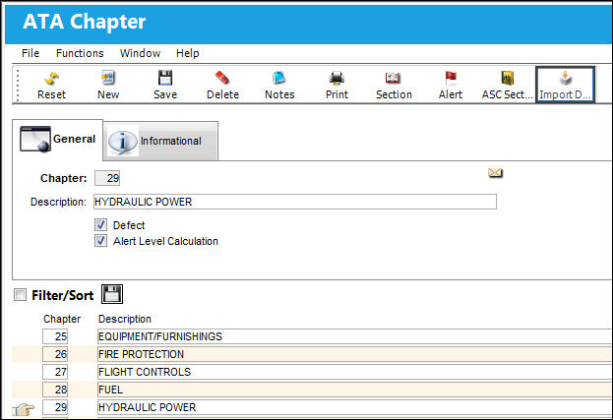The width and height of the screenshot is (613, 420).
Task: Select FLIGHT CONTROLS description row
Action: (x=355, y=372)
